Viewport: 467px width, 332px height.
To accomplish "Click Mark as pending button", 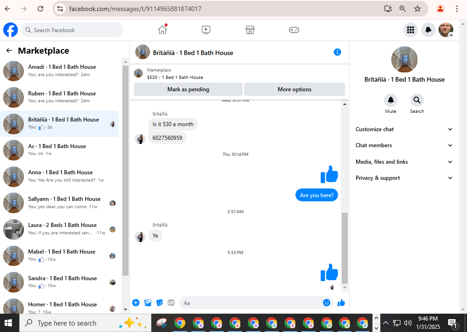I will click(x=188, y=89).
